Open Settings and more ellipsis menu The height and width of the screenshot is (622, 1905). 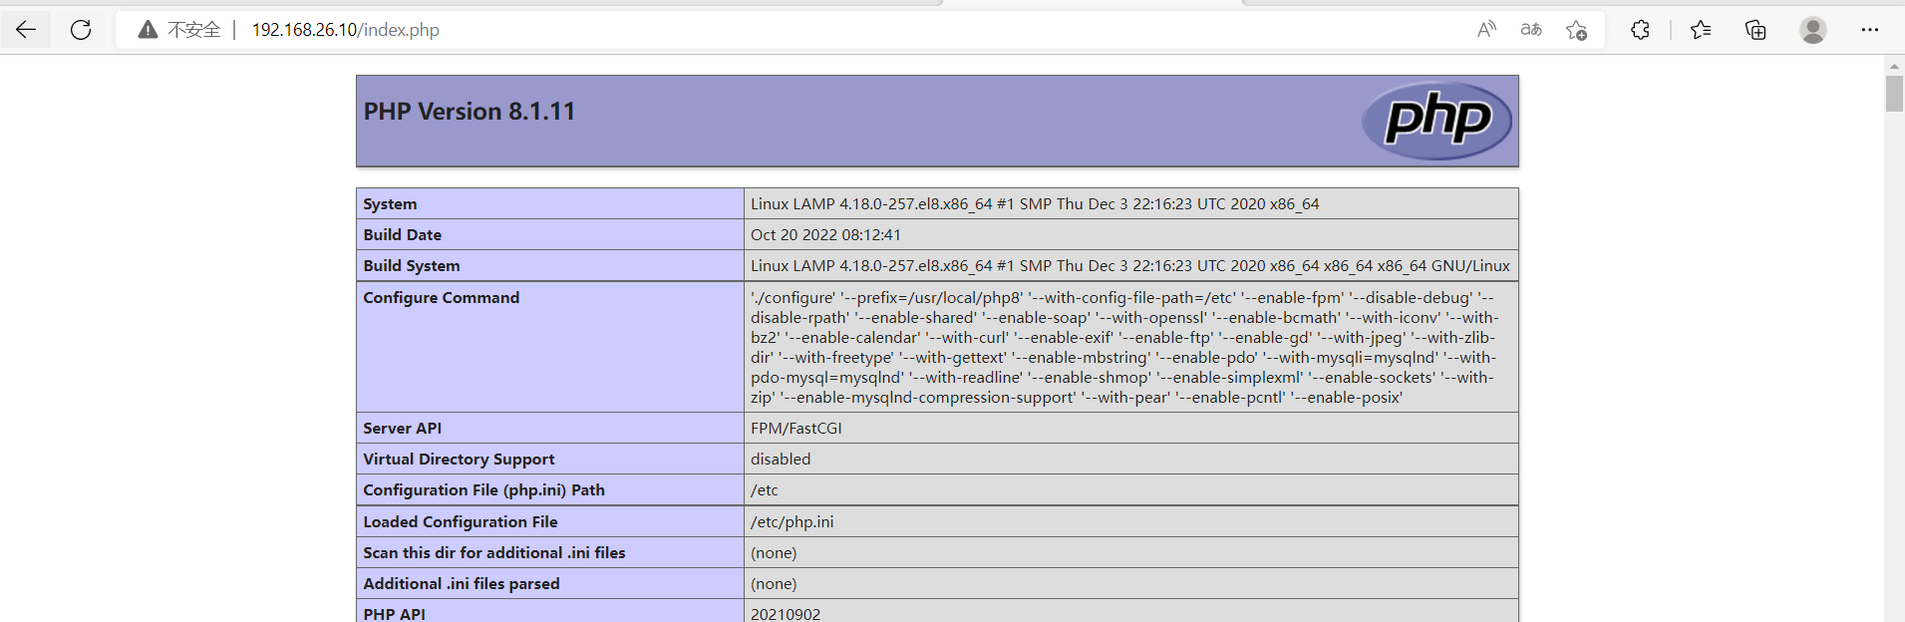pyautogui.click(x=1869, y=30)
